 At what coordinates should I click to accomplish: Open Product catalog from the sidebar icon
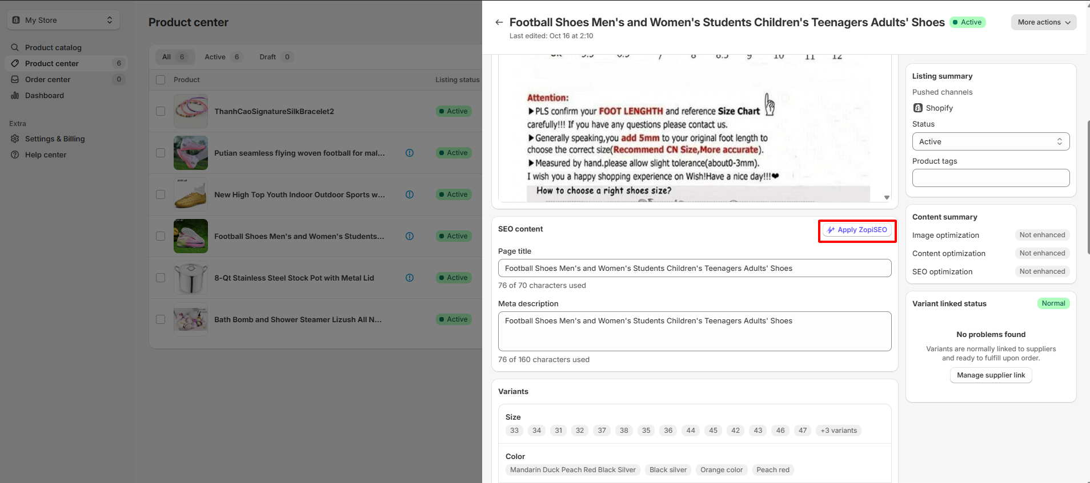point(15,47)
